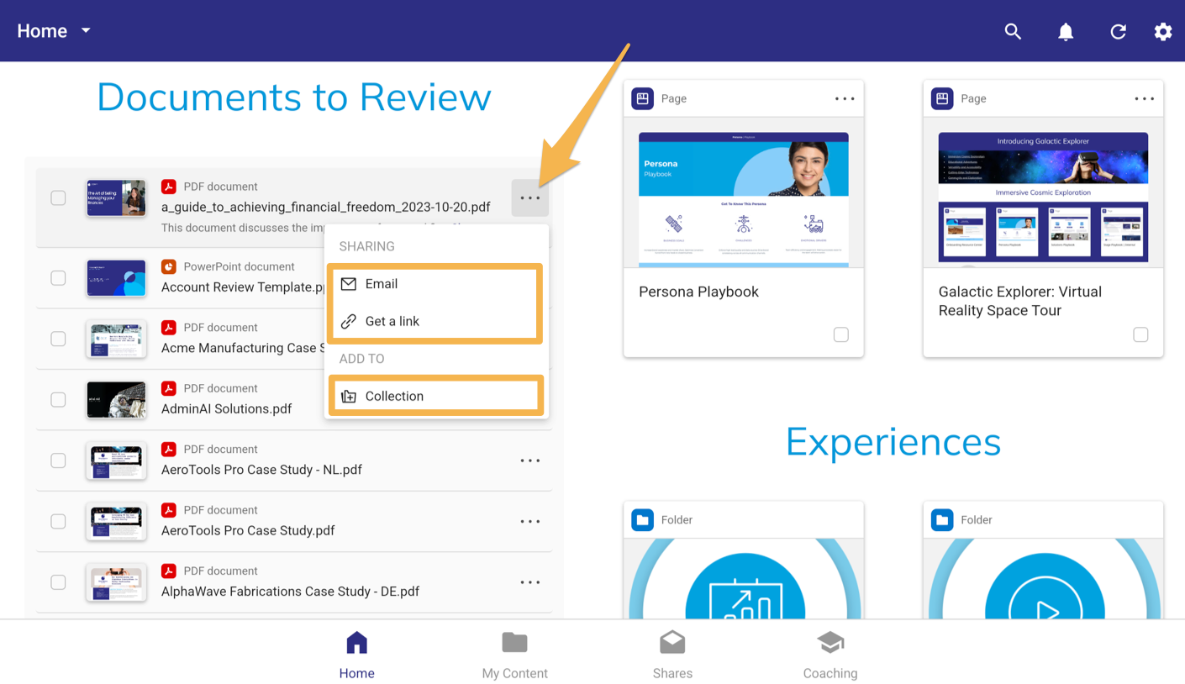Add document to Collection

(394, 396)
